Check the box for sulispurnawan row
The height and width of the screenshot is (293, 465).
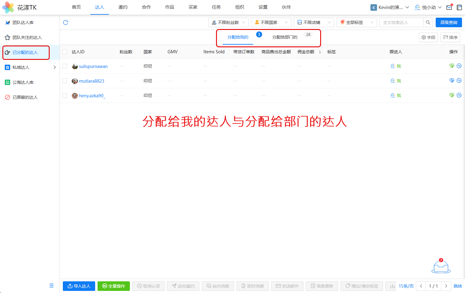[65, 66]
